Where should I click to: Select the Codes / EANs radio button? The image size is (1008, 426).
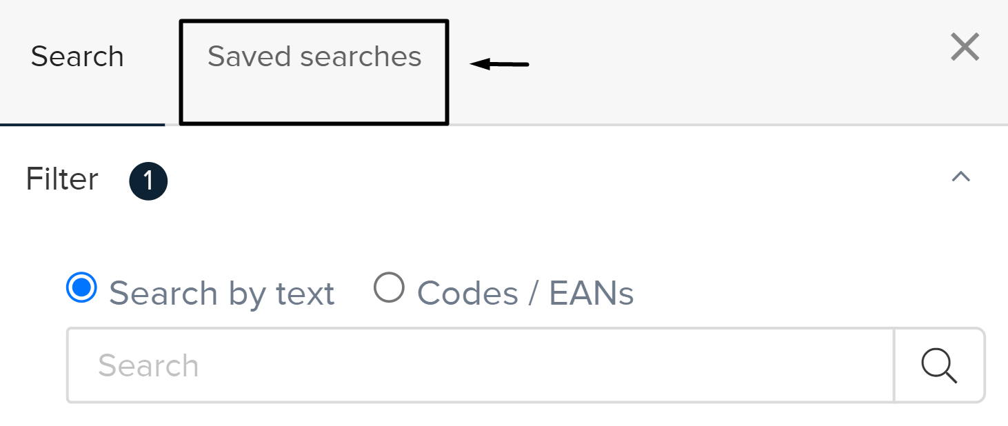(389, 288)
